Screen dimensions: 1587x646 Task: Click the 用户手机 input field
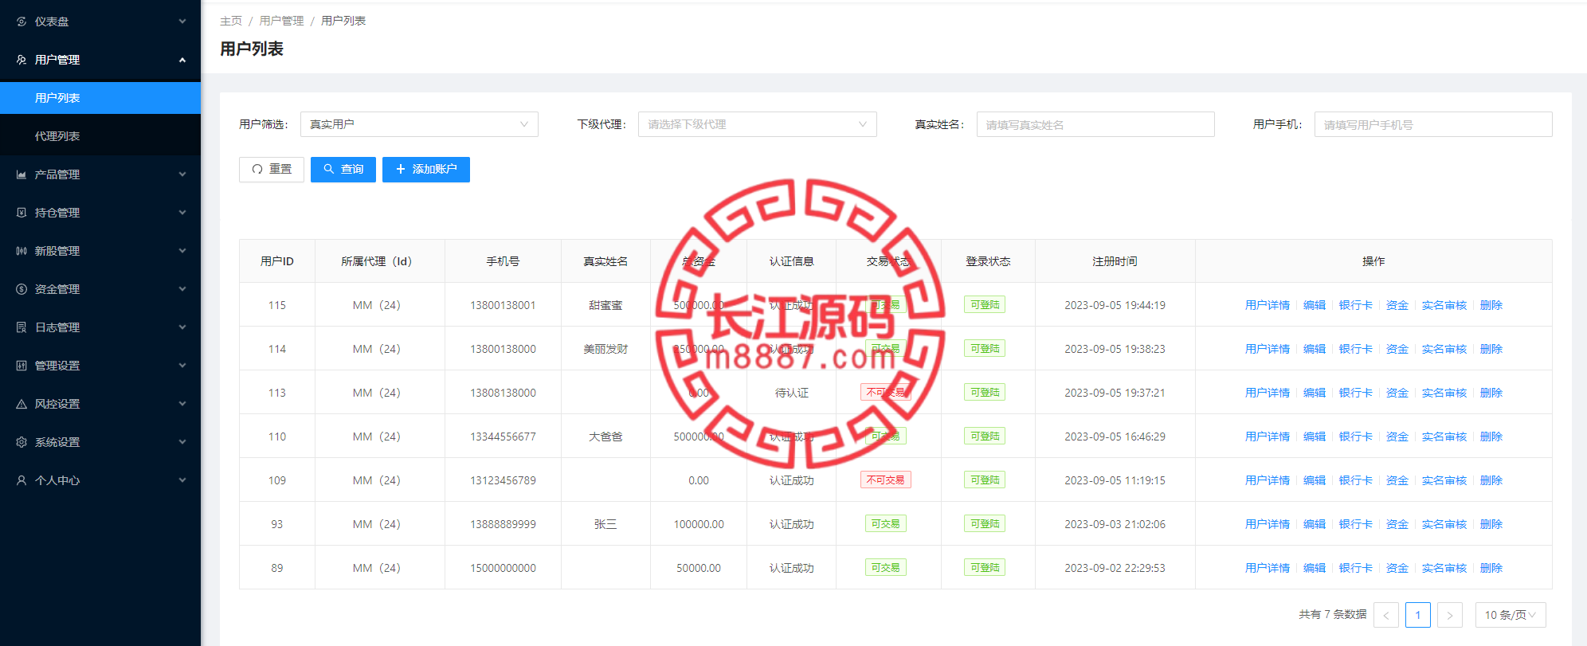pyautogui.click(x=1433, y=124)
